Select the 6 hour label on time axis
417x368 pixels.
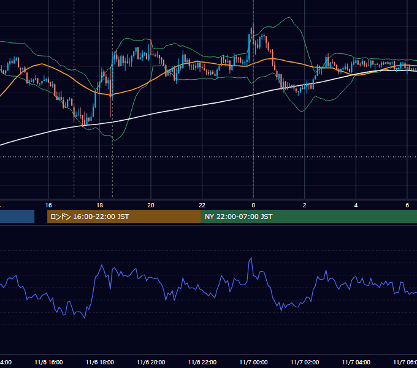point(407,205)
